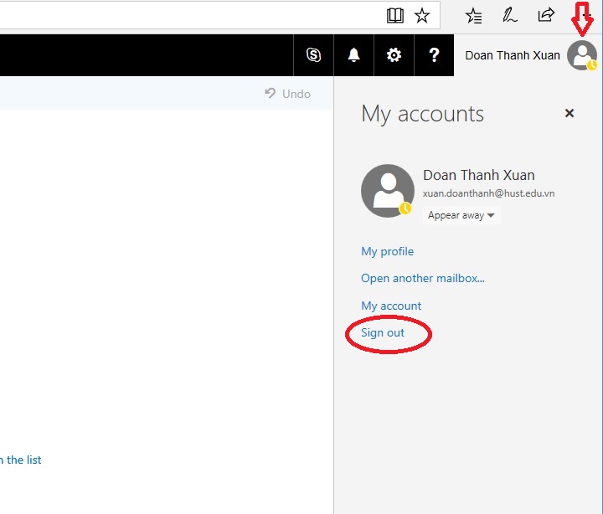This screenshot has height=514, width=603.
Task: Click the web notes pen icon
Action: pyautogui.click(x=509, y=15)
